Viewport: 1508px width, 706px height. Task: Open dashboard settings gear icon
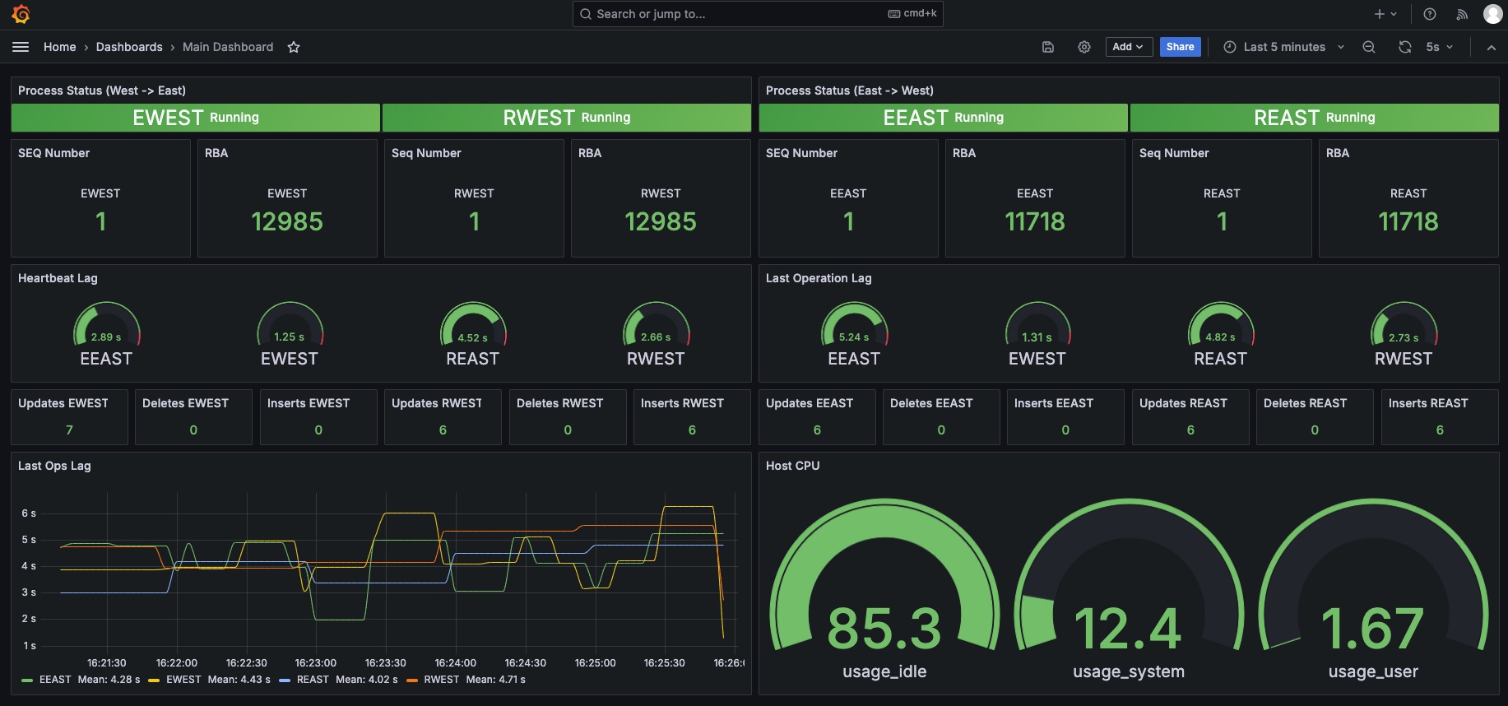tap(1084, 47)
